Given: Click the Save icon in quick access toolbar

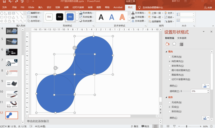Looking at the screenshot, I should pyautogui.click(x=4, y=1).
